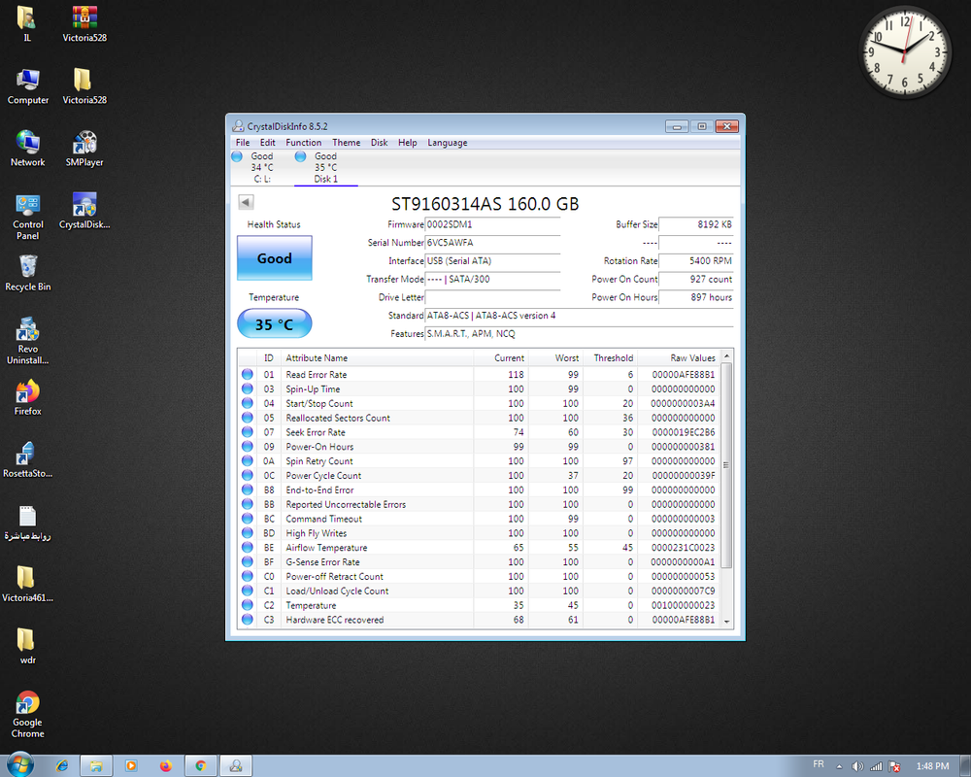Image resolution: width=971 pixels, height=777 pixels.
Task: Open the Control Panel desktop icon
Action: (28, 217)
